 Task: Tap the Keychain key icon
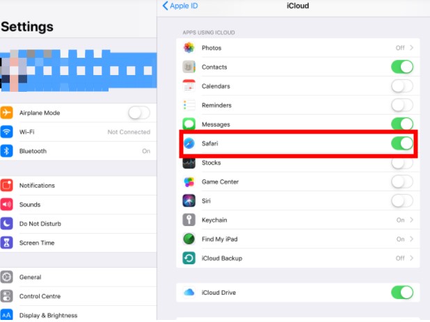point(189,220)
